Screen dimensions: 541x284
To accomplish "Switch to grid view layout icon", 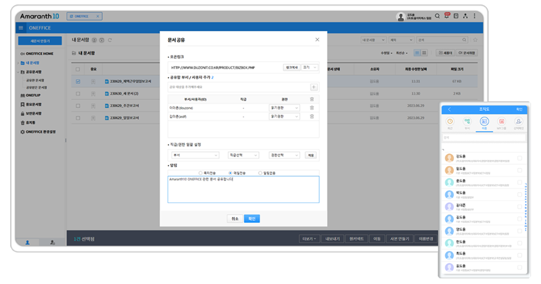I will [424, 53].
